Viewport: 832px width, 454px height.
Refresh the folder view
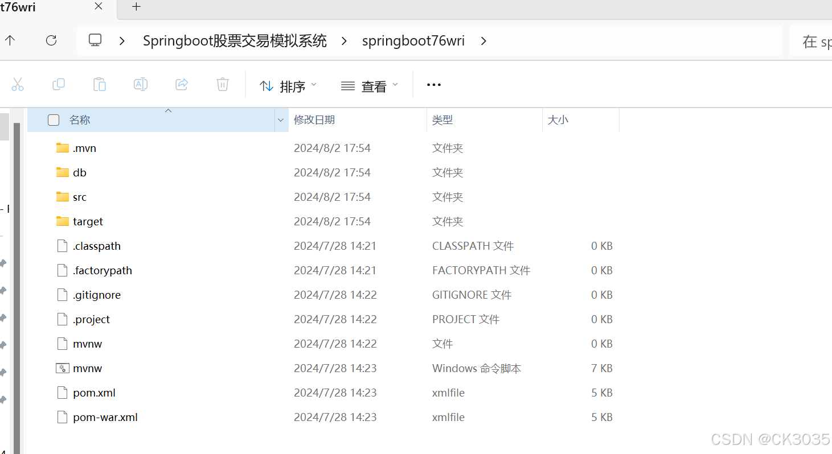51,40
